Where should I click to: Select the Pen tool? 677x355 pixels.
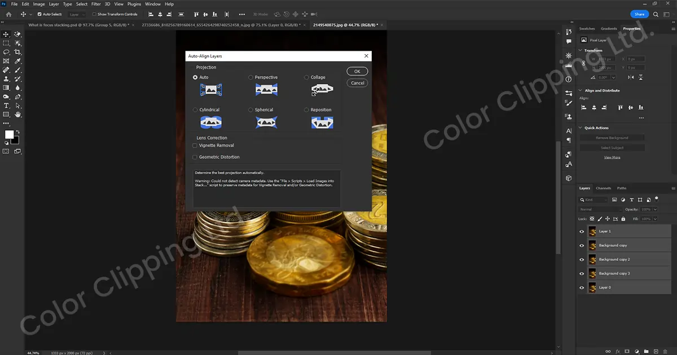pos(18,96)
